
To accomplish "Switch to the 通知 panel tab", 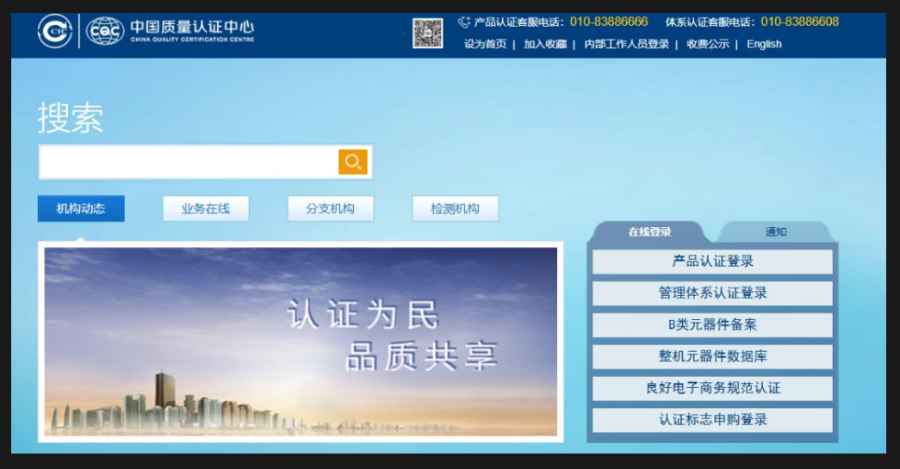I will (775, 231).
